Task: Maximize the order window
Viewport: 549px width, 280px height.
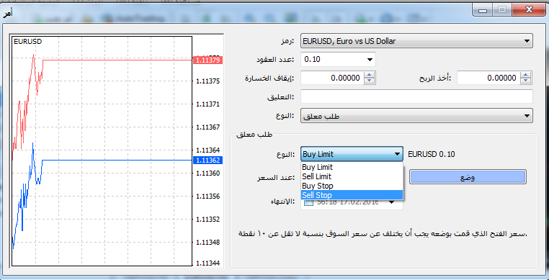Action: click(502, 10)
